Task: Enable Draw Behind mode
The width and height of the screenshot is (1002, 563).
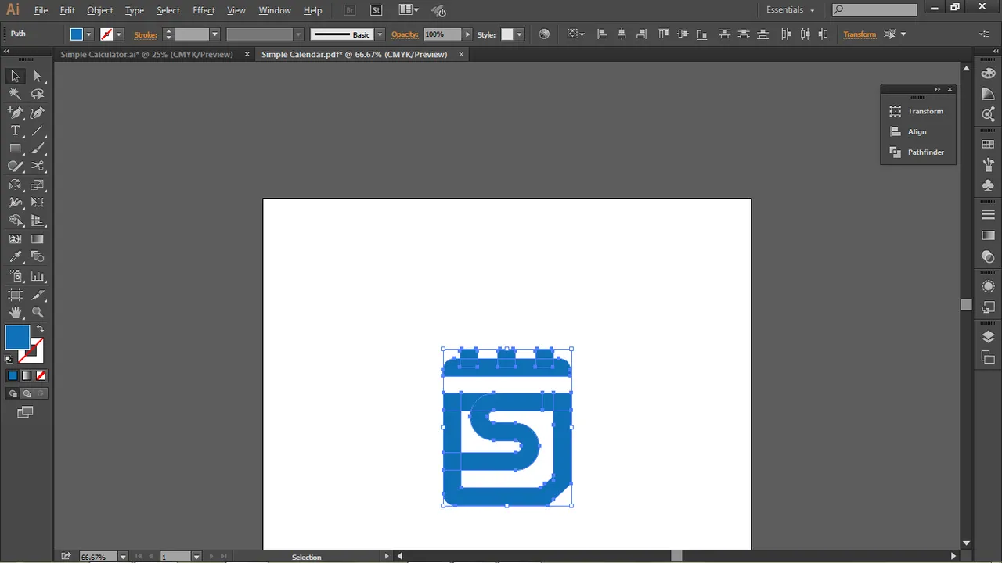Action: [27, 393]
